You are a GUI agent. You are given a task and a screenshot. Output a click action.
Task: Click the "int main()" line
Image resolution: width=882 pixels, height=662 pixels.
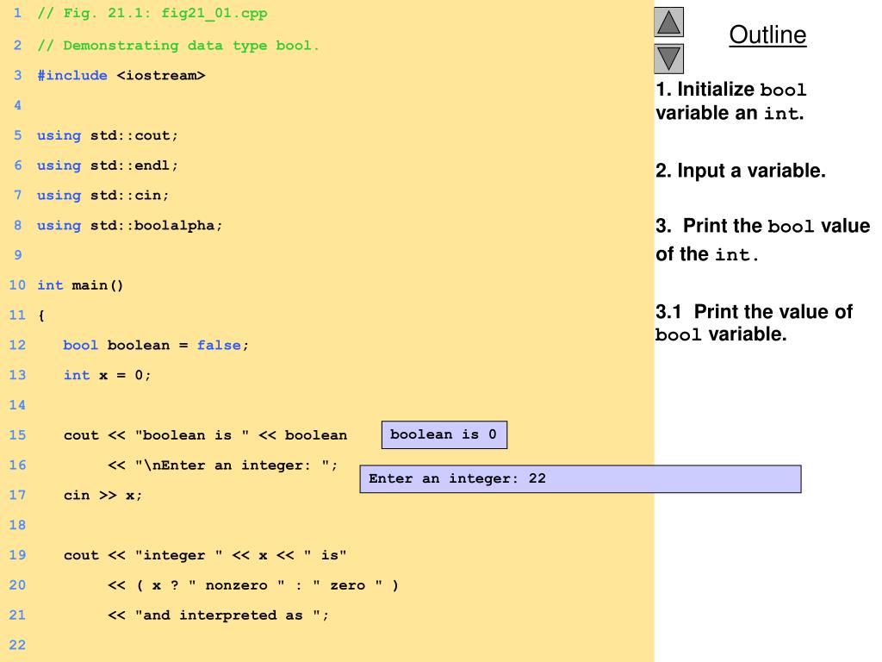[x=80, y=285]
